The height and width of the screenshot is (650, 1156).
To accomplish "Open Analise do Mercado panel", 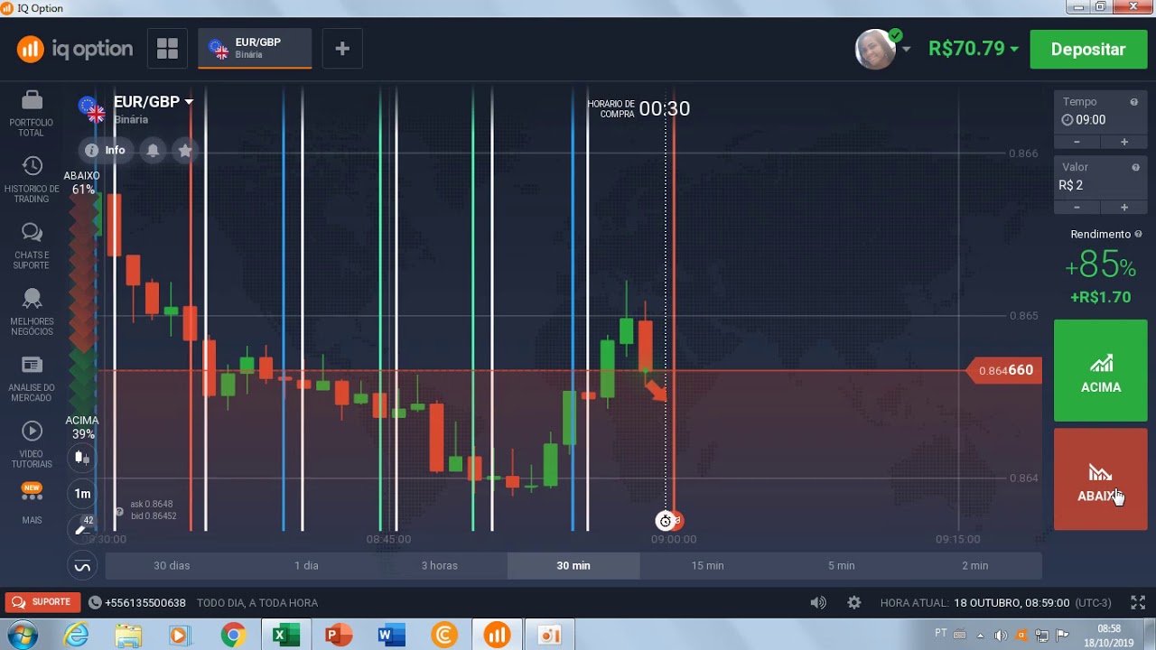I will coord(32,378).
